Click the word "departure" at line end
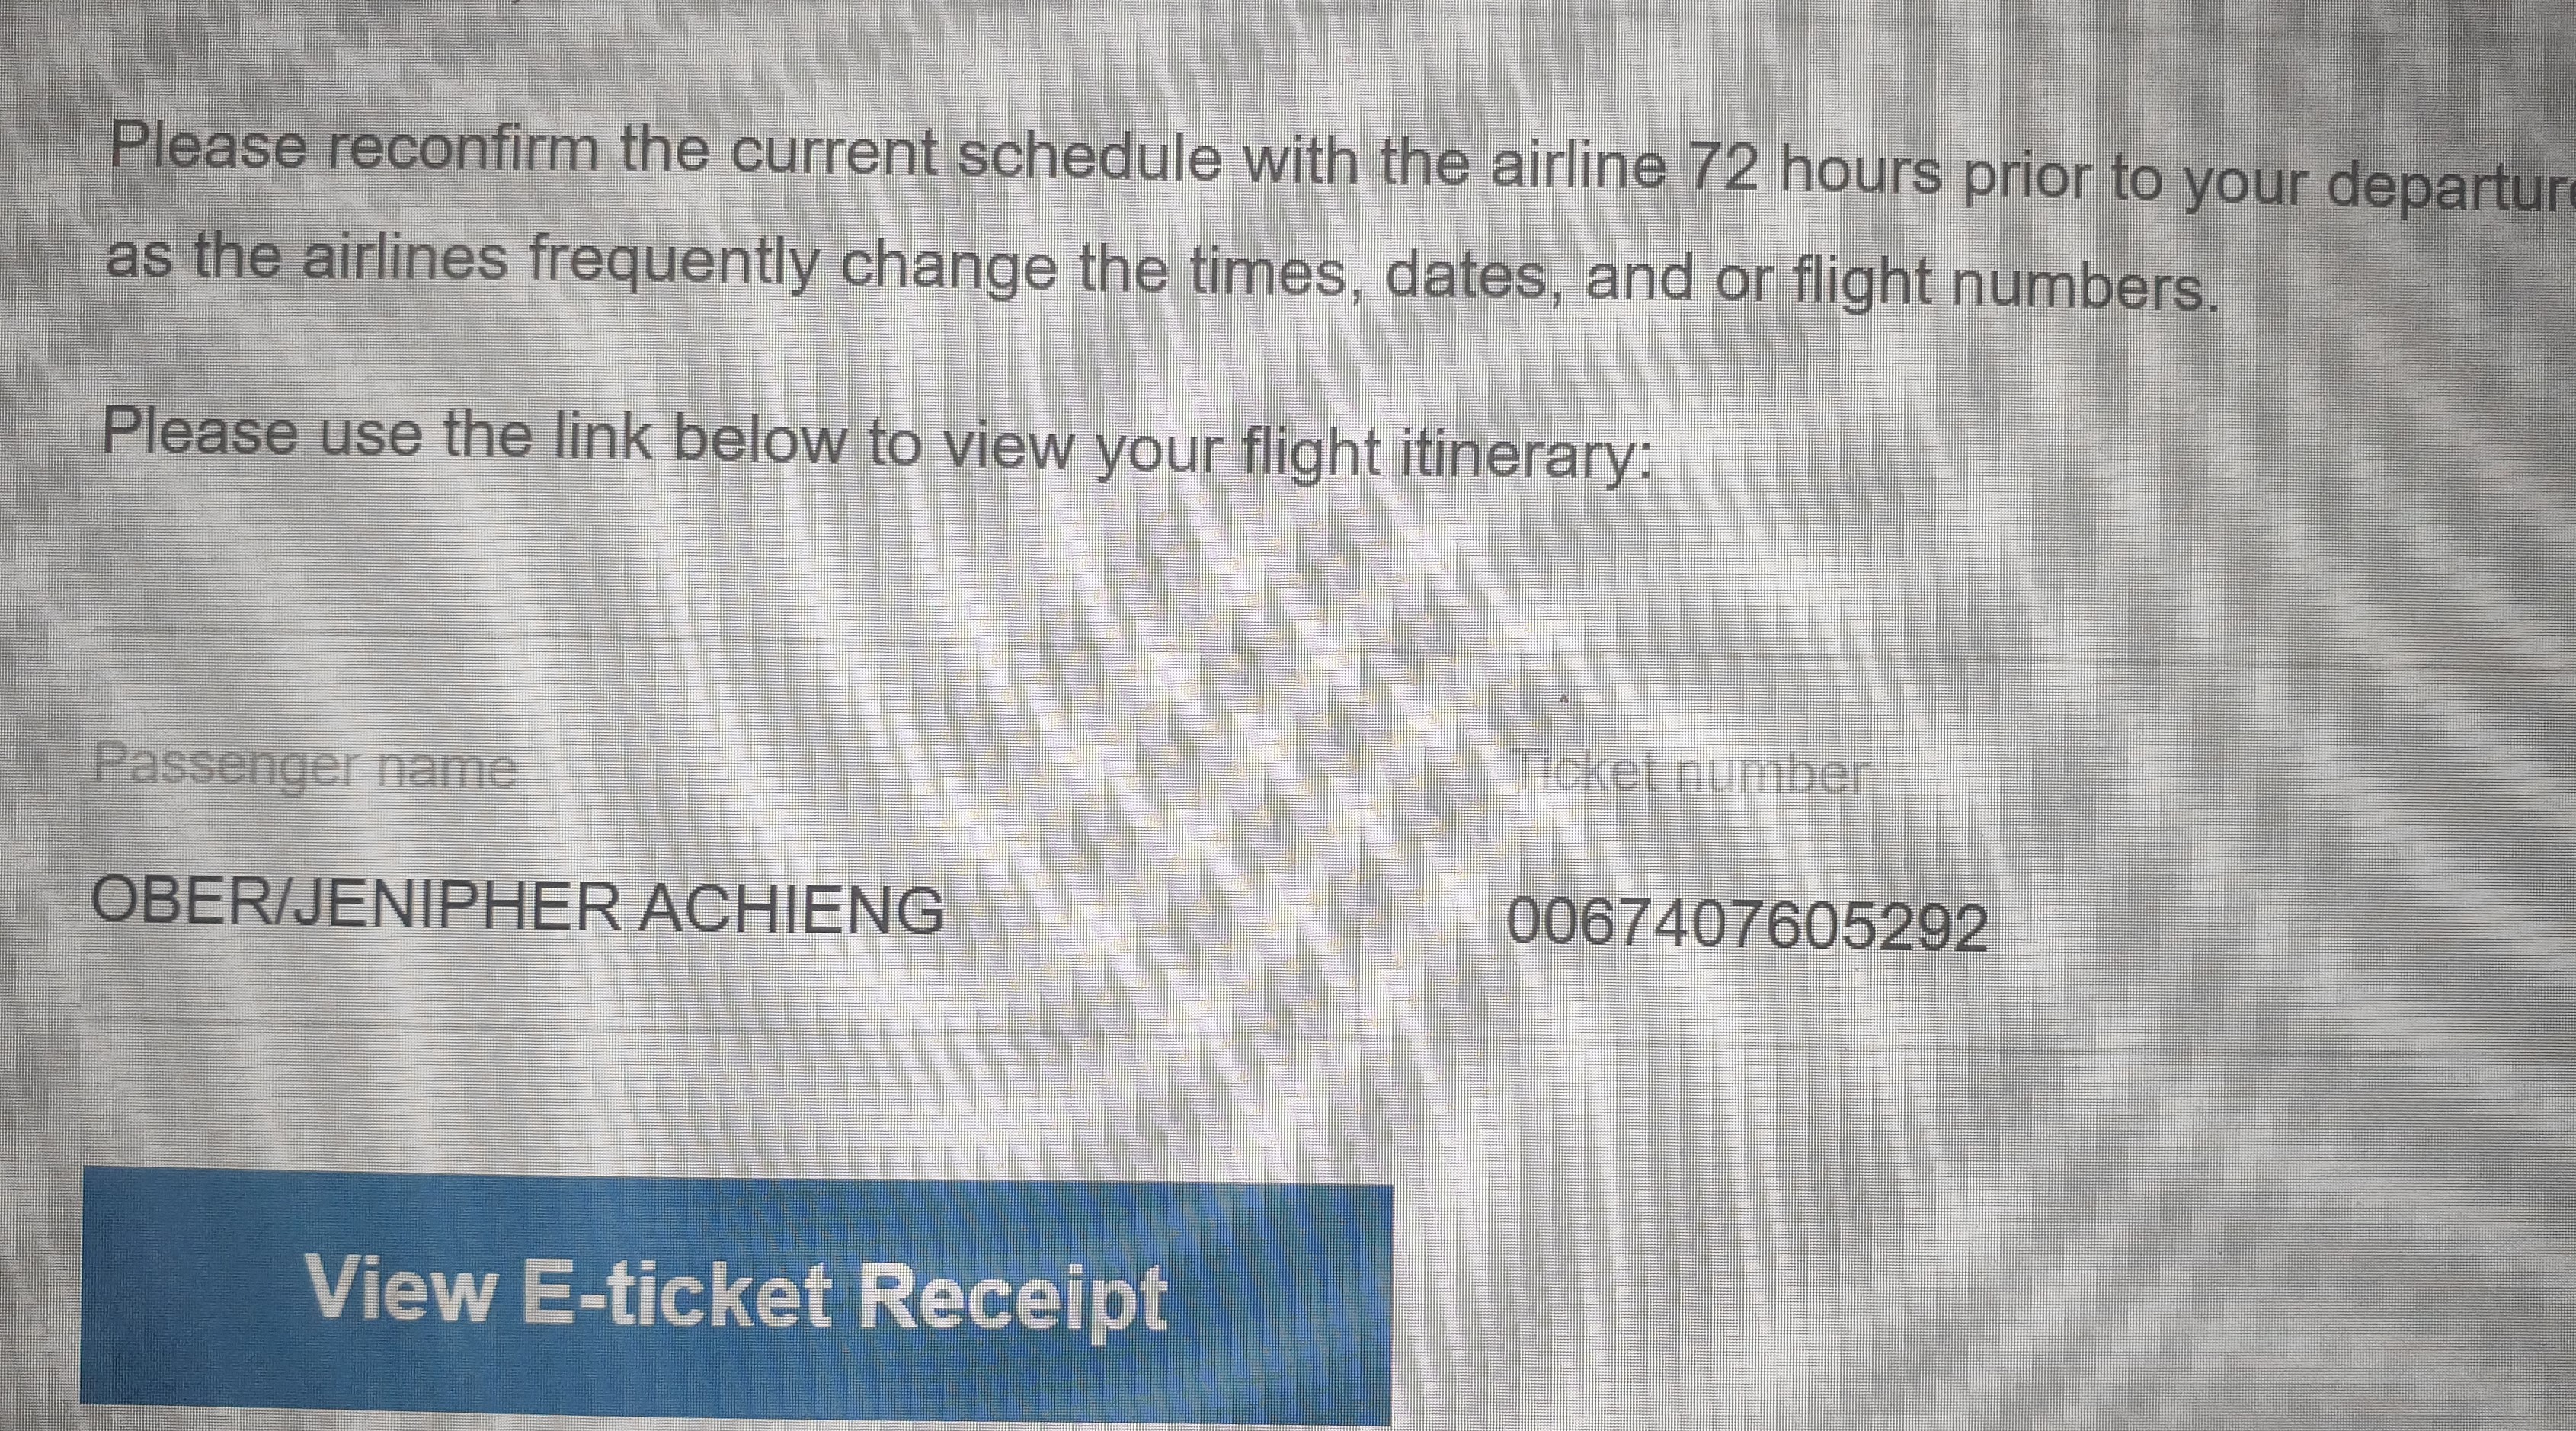2576x1431 pixels. click(2450, 186)
